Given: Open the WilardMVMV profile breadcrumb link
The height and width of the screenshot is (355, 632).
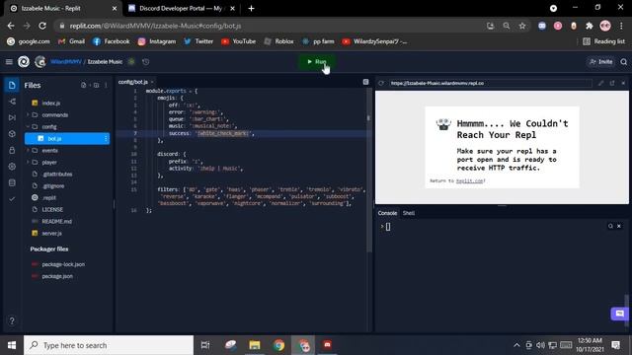Looking at the screenshot, I should pos(66,61).
